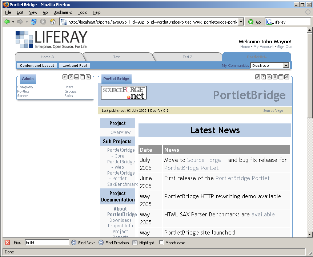The height and width of the screenshot is (257, 313).
Task: Click the Portlet Bridge help icon
Action: point(264,77)
